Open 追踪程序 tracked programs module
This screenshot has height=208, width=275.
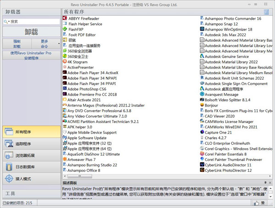tap(10, 144)
